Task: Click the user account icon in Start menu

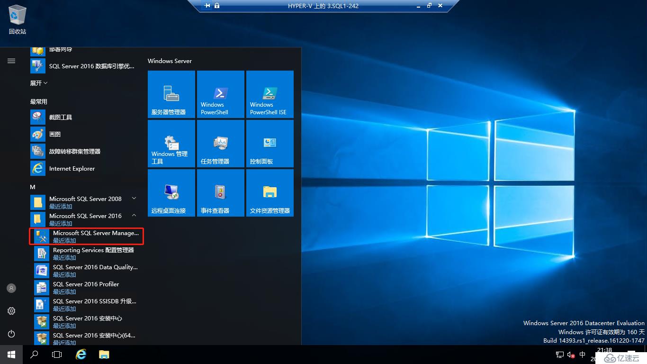Action: click(x=11, y=288)
